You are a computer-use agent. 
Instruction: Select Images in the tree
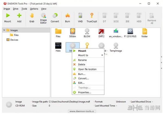[14, 30]
